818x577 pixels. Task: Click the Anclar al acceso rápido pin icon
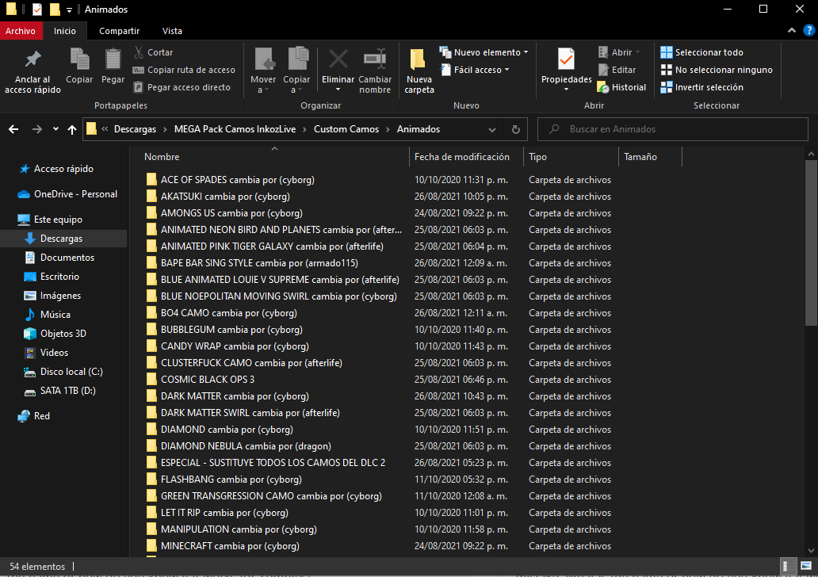[x=32, y=59]
